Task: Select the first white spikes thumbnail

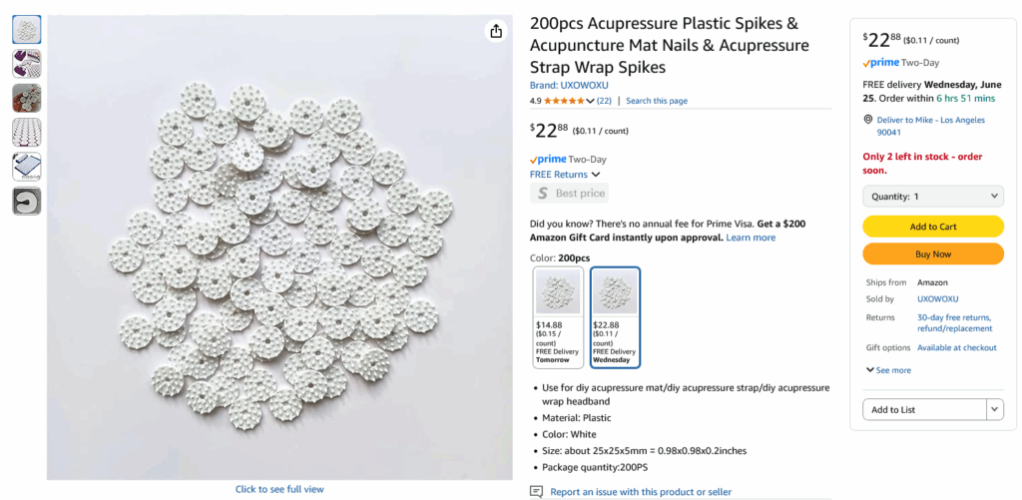Action: pos(27,30)
